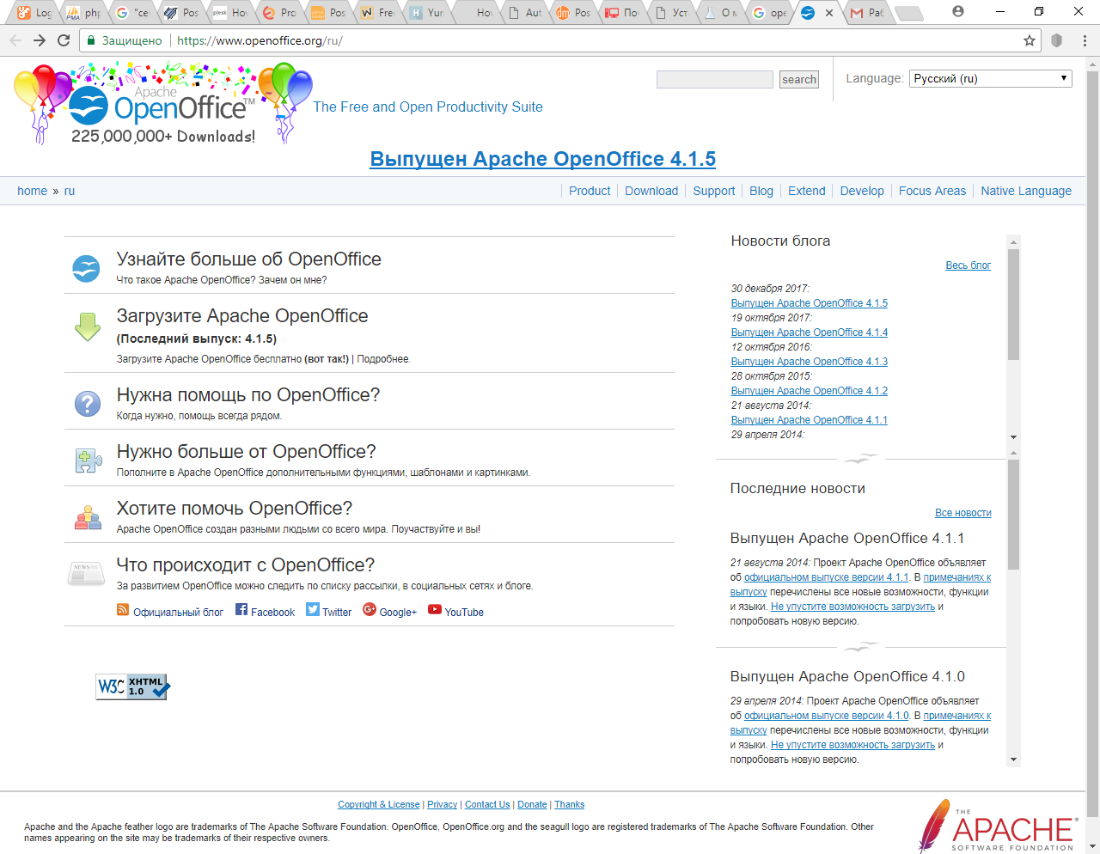Open the Extend menu item
The image size is (1100, 854).
pos(807,191)
